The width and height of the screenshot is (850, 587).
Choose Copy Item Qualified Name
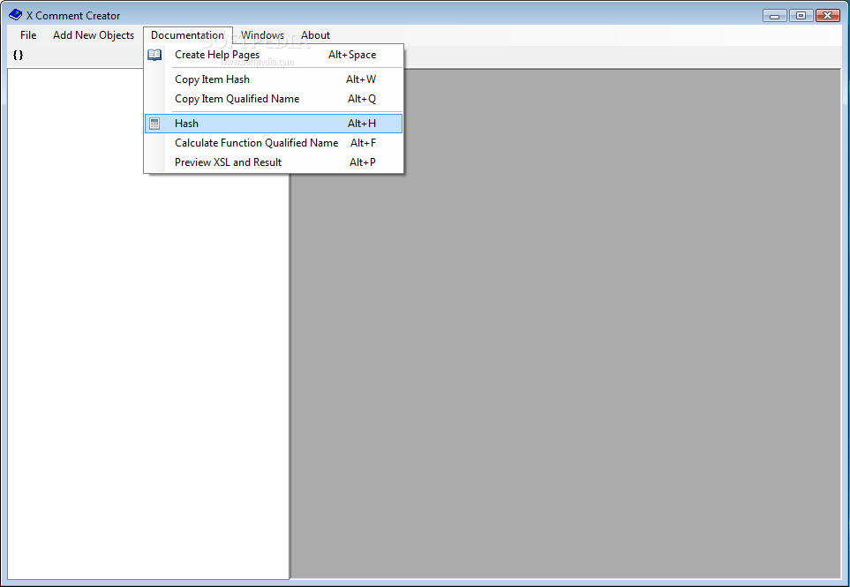point(274,99)
